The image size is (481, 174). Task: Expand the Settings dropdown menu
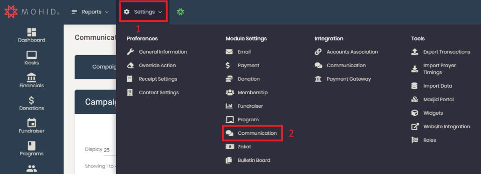tap(143, 12)
